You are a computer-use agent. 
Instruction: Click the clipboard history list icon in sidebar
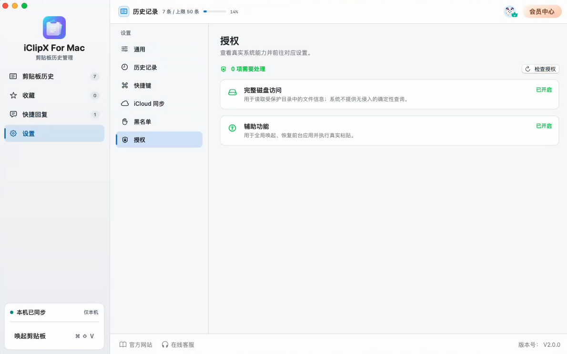point(13,76)
